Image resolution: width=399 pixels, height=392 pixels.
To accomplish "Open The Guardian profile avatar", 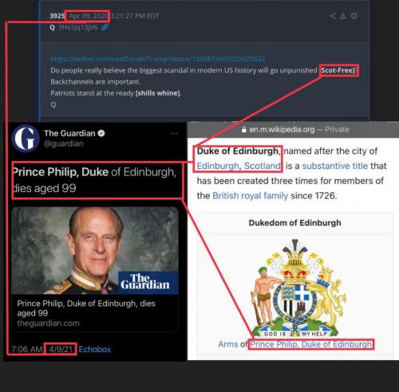I will 26,138.
